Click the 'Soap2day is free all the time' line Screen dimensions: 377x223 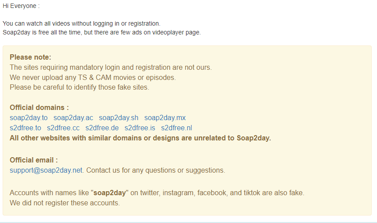point(102,32)
